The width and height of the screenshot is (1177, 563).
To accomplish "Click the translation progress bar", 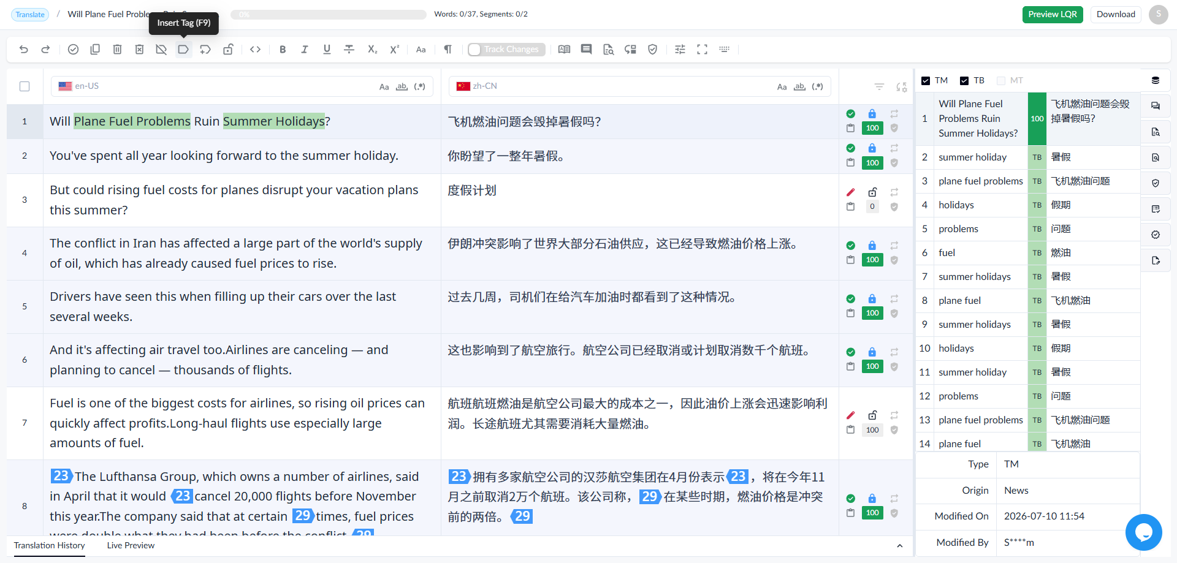I will point(329,15).
